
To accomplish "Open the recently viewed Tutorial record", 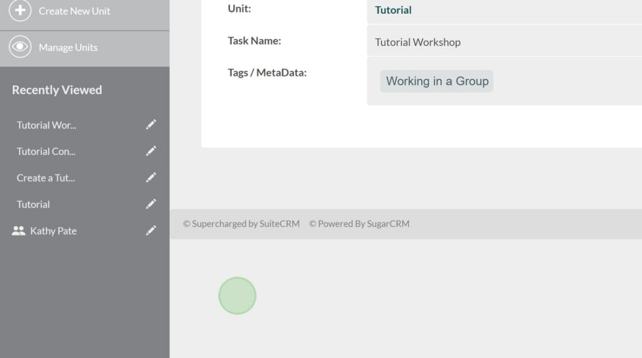I will pyautogui.click(x=33, y=204).
